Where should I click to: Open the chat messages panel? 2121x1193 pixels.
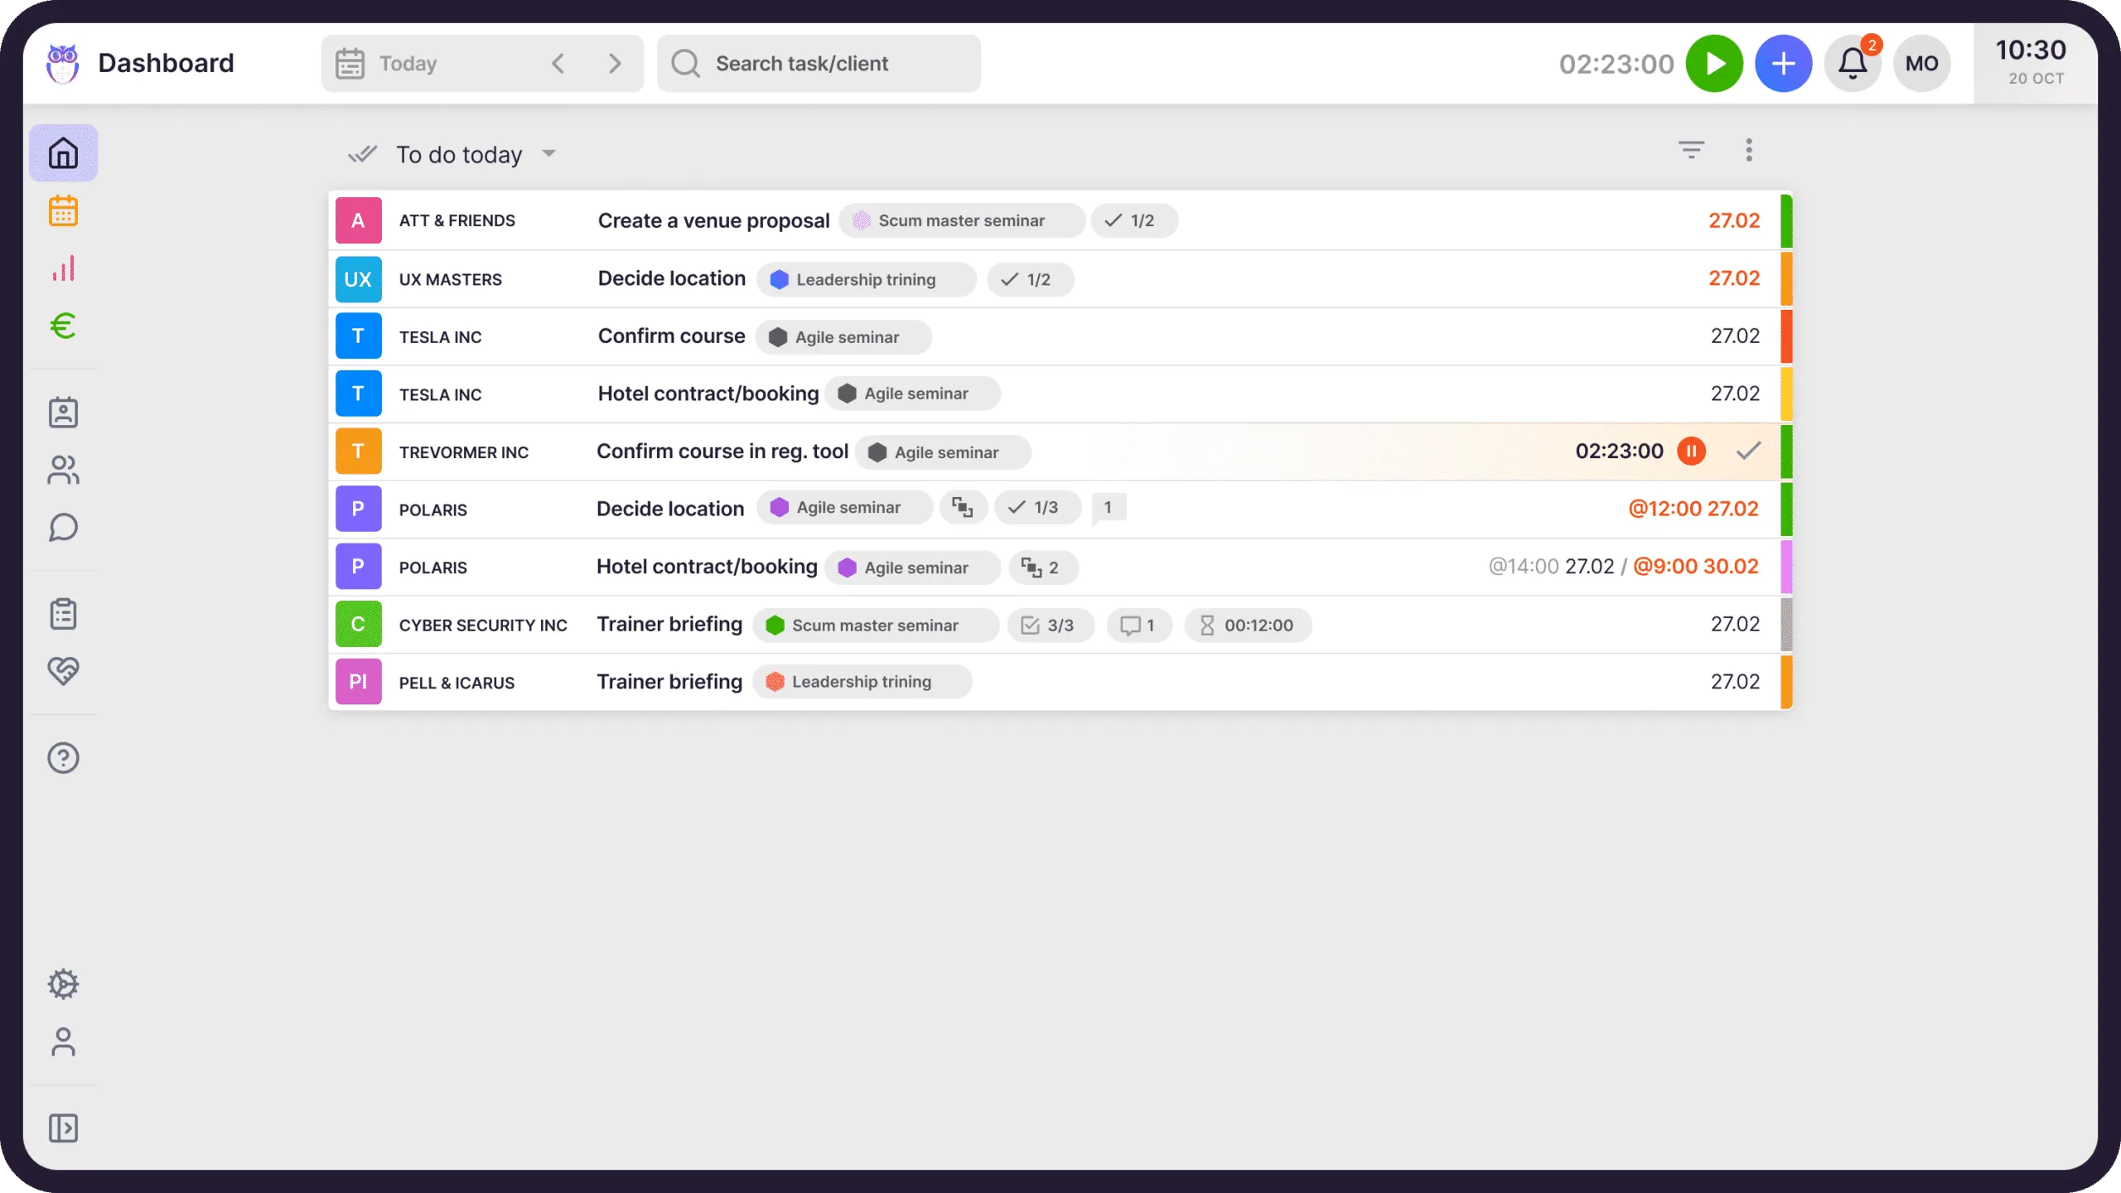point(64,527)
